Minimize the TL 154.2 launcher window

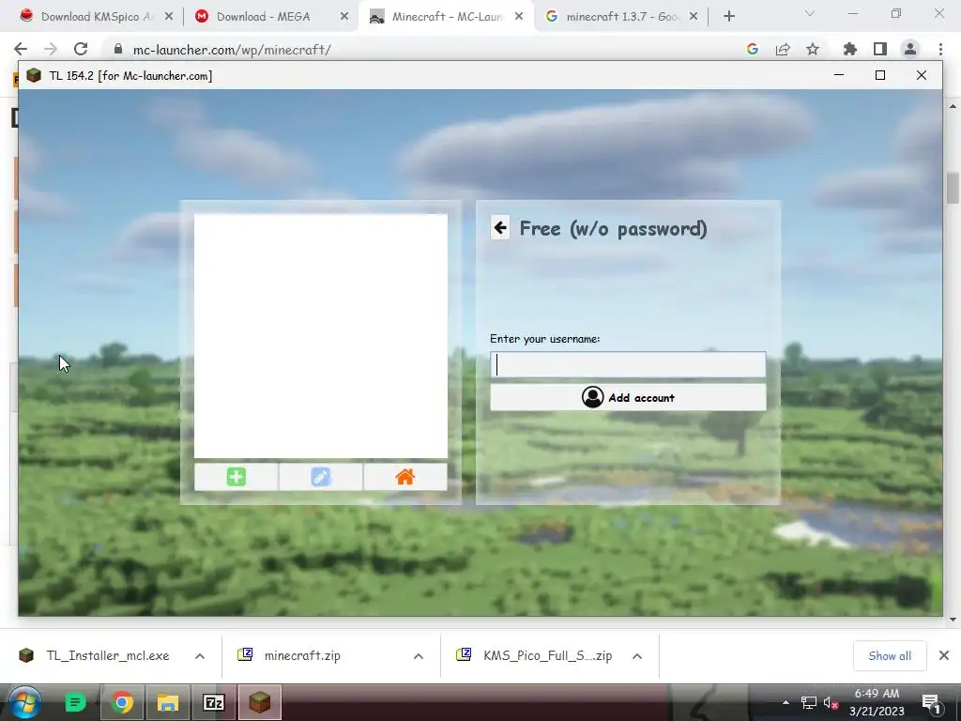tap(839, 75)
